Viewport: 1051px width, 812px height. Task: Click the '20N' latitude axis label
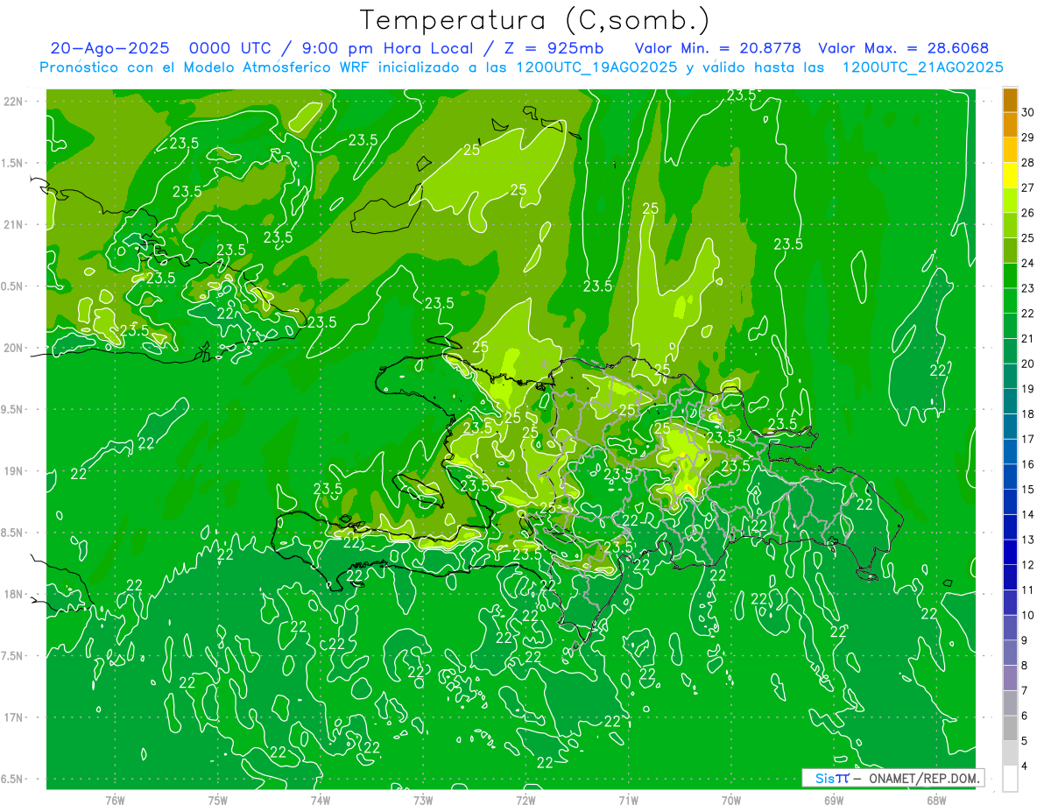[x=14, y=348]
